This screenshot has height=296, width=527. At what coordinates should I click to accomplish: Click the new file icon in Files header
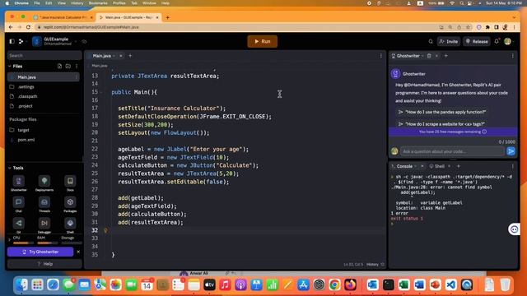59,66
